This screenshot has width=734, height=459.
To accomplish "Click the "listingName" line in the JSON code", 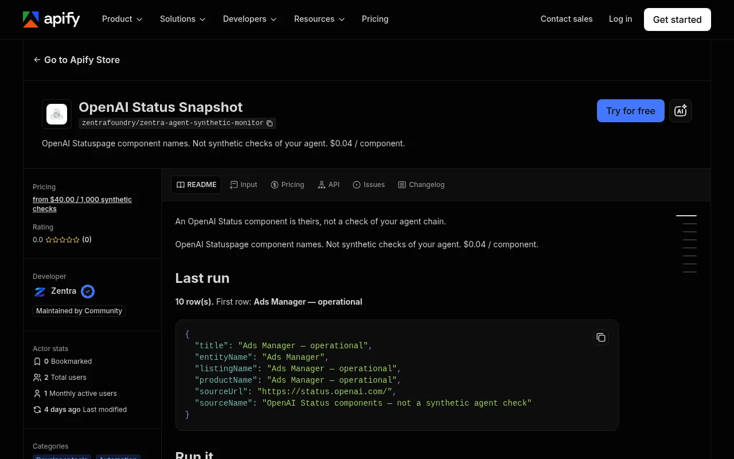I will (298, 369).
